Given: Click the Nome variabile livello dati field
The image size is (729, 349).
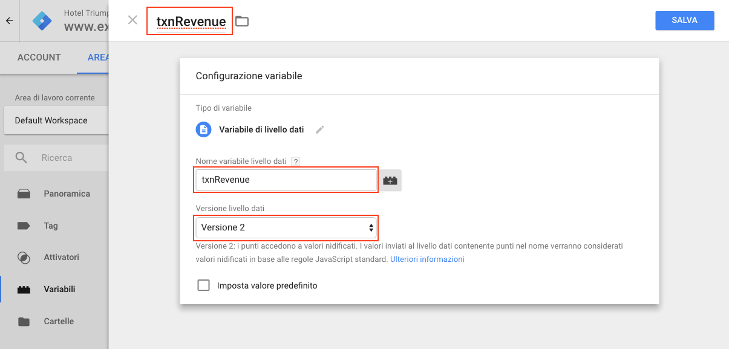Looking at the screenshot, I should (286, 180).
